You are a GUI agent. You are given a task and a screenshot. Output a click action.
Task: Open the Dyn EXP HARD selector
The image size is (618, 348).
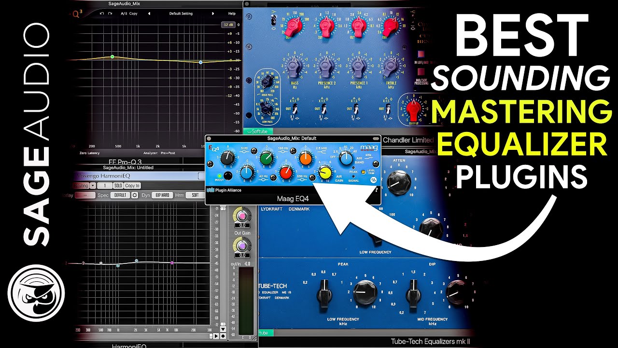[162, 195]
